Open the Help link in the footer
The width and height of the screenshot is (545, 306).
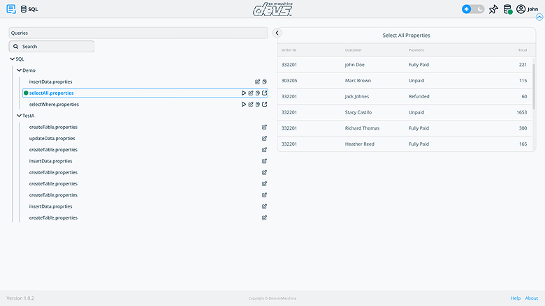click(x=516, y=298)
